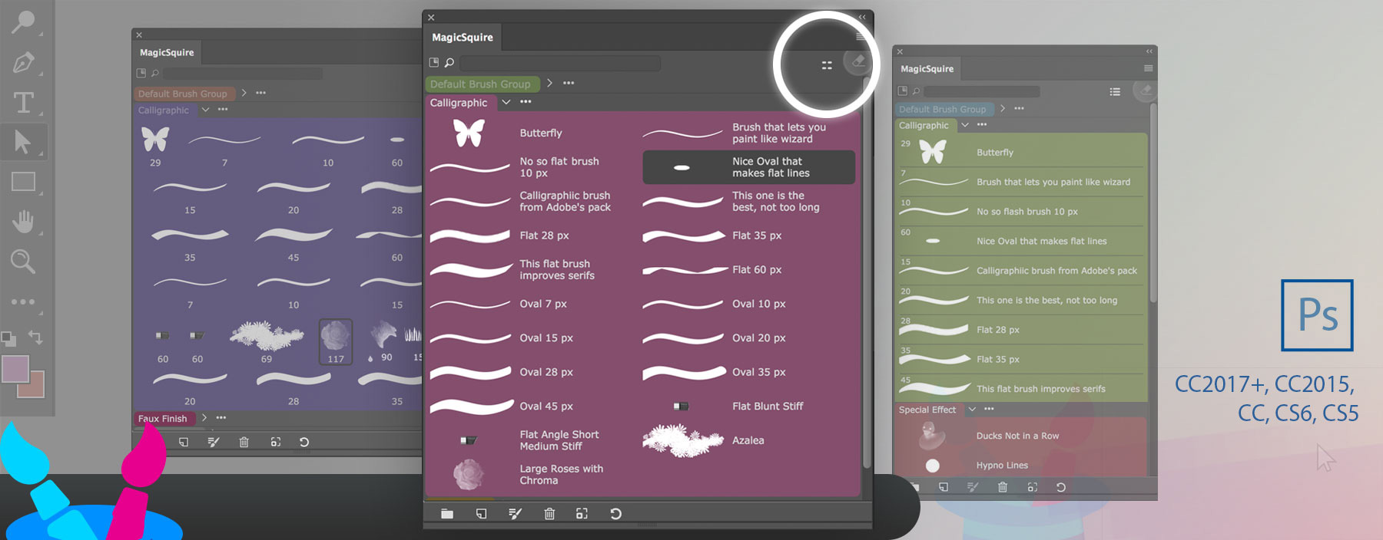Click the circular reset arrow in center panel

click(615, 514)
